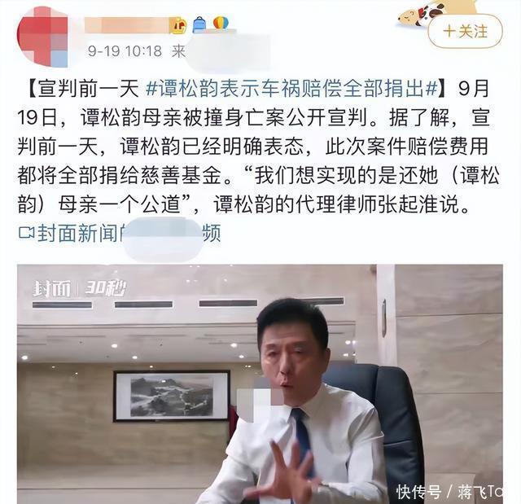Click the 封面 30秒 video logo
This screenshot has height=504, width=521.
tap(79, 288)
